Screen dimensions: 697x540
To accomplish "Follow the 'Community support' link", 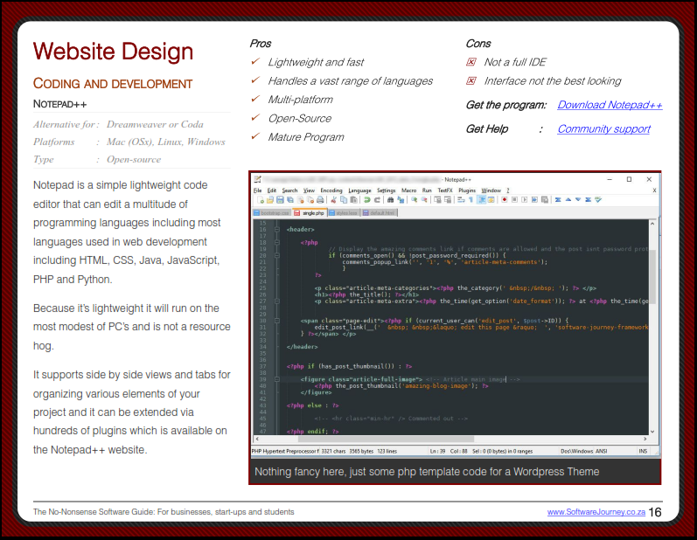I will coord(603,129).
